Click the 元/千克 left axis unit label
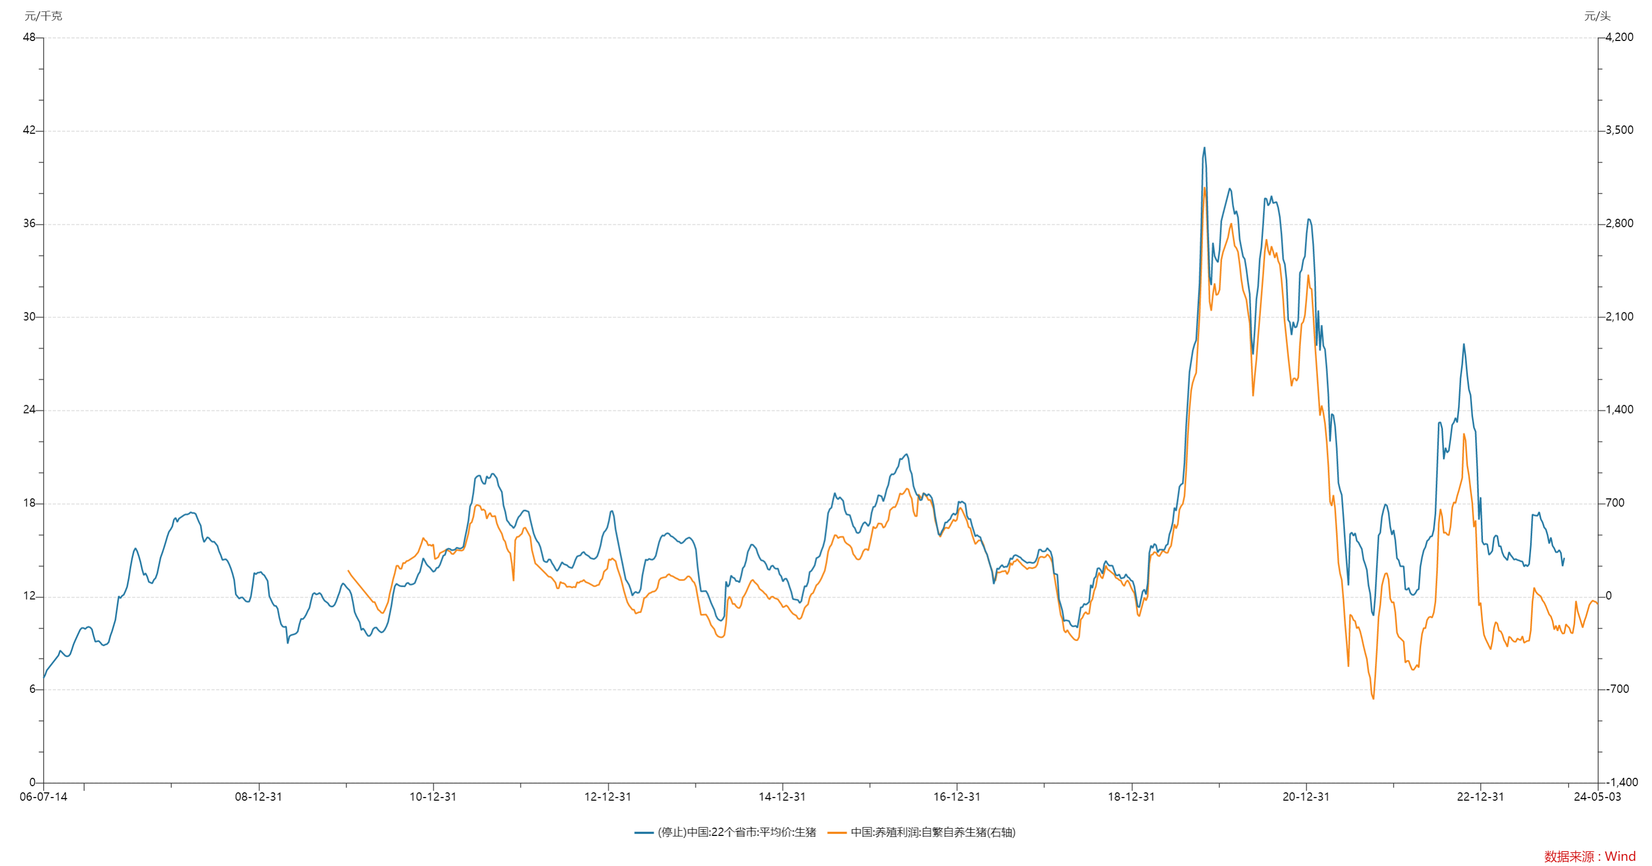Viewport: 1652px width, 866px height. tap(43, 16)
